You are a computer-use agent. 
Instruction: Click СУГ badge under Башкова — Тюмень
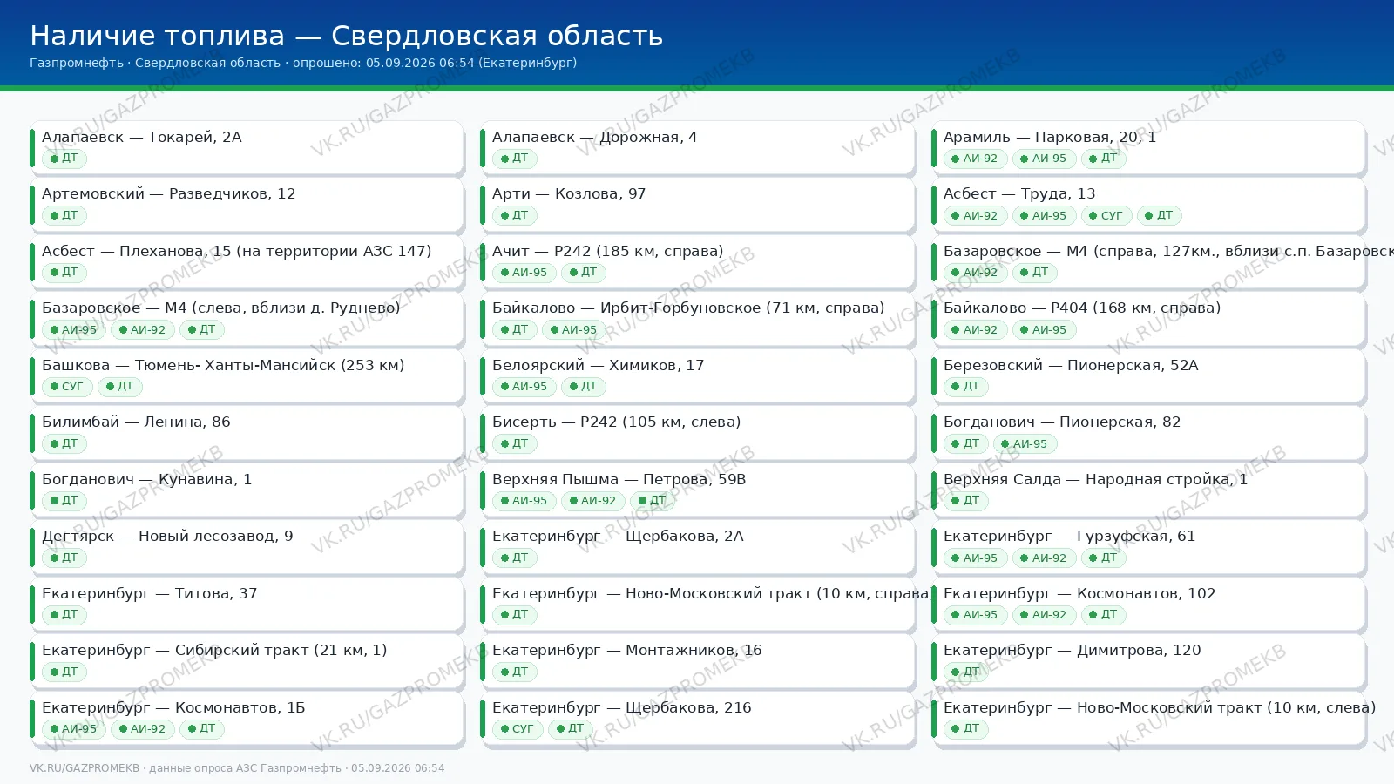pos(67,387)
